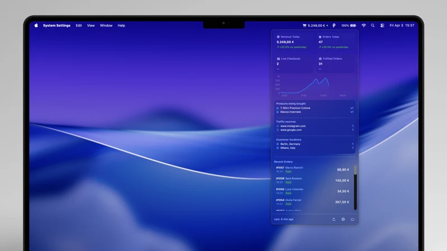This screenshot has height=251, width=447.
Task: Open order #1054 Giulia Ferrari
Action: (313, 202)
